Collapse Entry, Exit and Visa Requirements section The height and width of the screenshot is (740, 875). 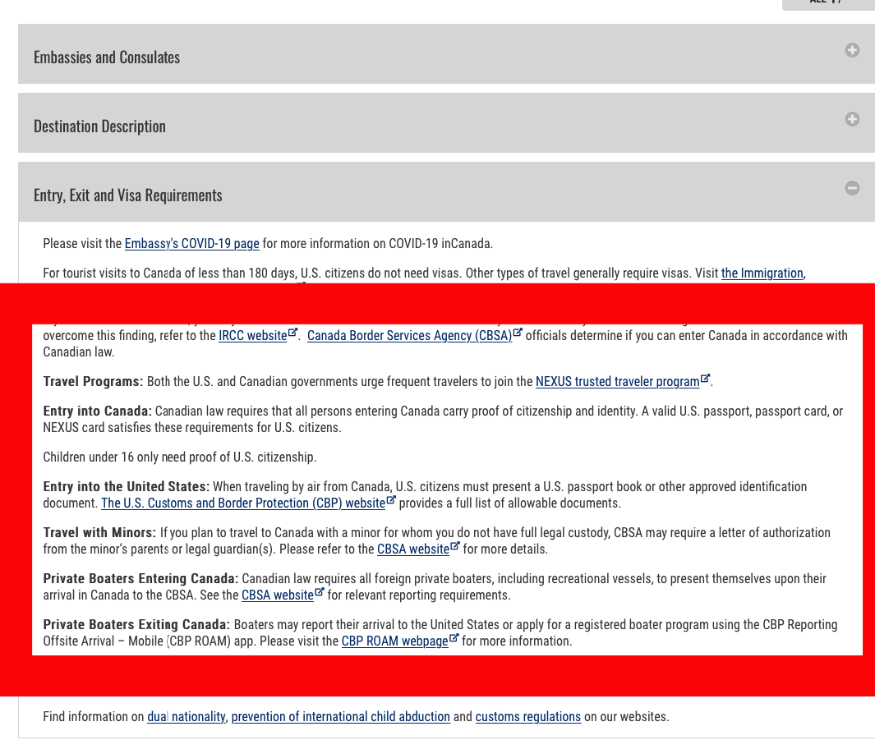tap(851, 188)
